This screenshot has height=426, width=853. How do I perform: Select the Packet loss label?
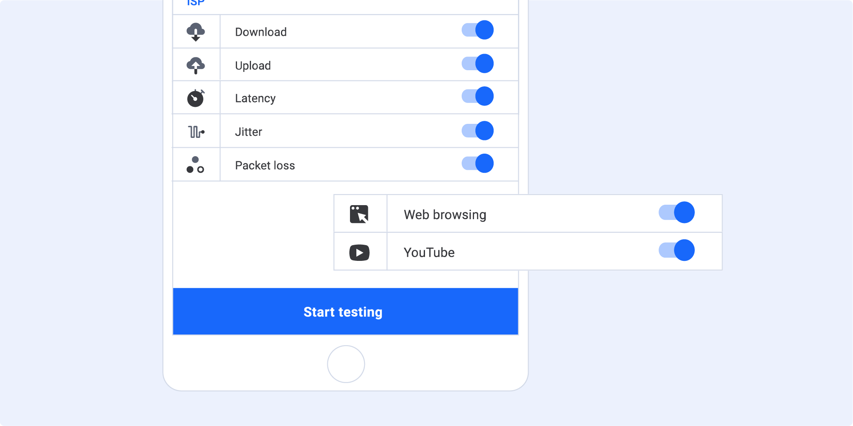tap(265, 165)
